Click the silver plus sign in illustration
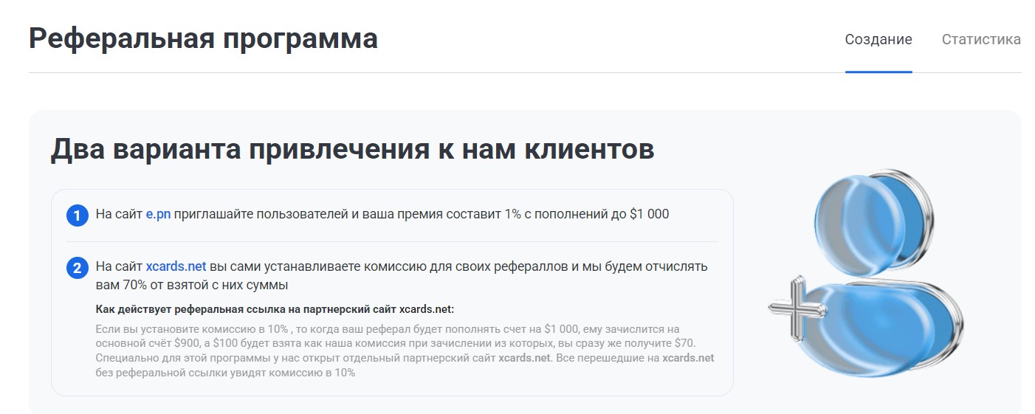This screenshot has height=414, width=1035. pos(794,306)
